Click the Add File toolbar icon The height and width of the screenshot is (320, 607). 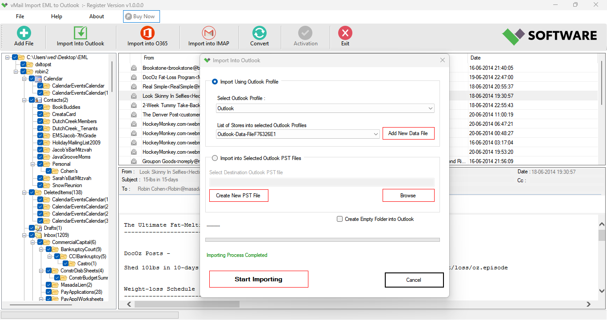point(24,33)
